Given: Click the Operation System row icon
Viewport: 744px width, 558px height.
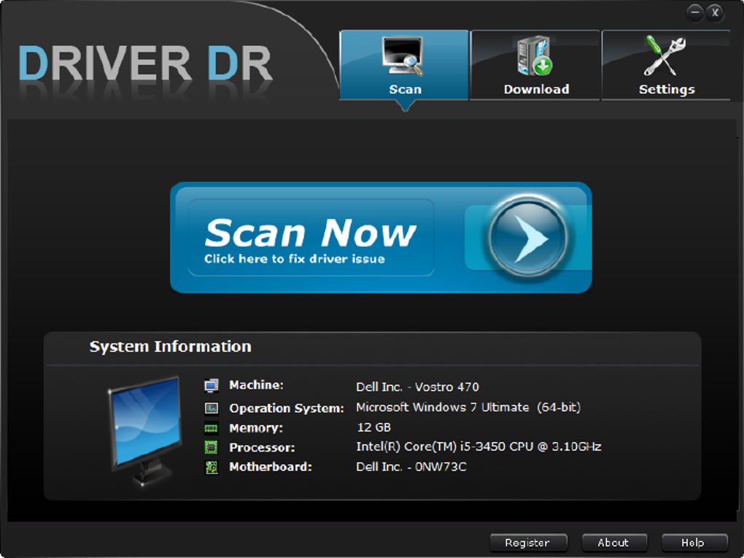Looking at the screenshot, I should [211, 408].
